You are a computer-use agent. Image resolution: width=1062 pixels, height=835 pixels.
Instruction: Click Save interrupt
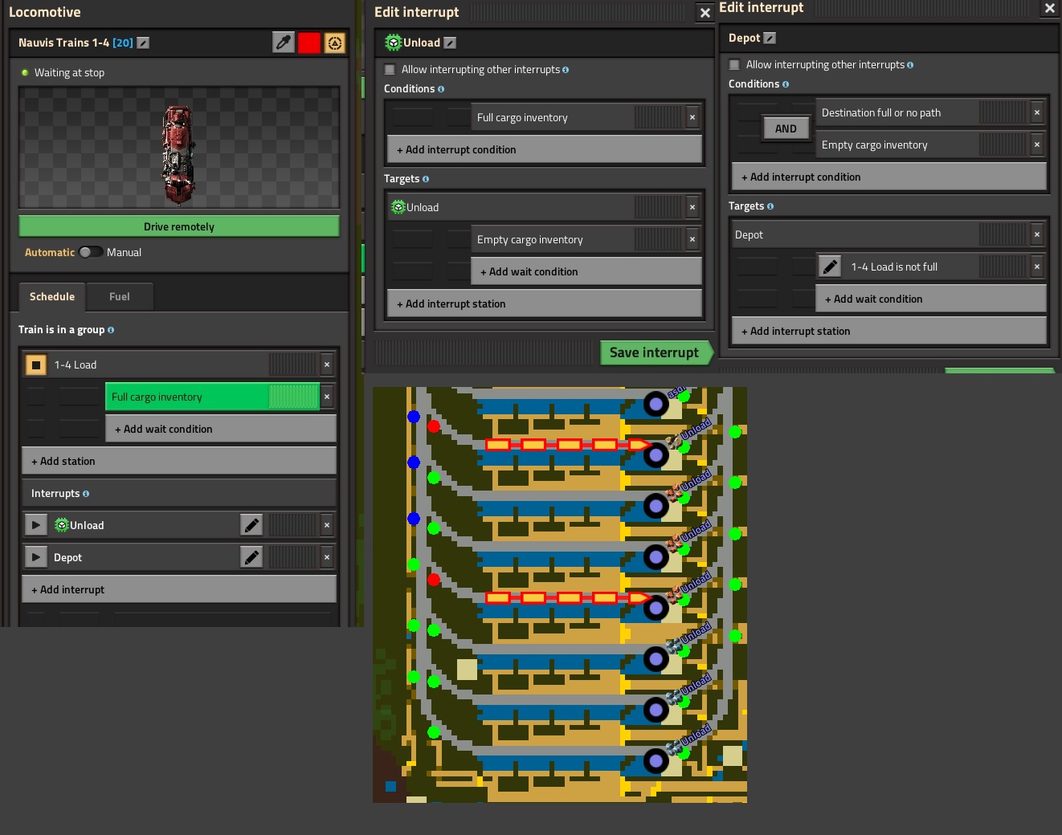656,352
